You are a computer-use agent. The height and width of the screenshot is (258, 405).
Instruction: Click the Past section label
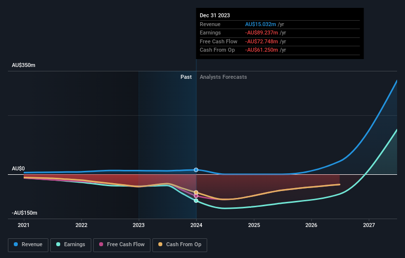tap(186, 77)
